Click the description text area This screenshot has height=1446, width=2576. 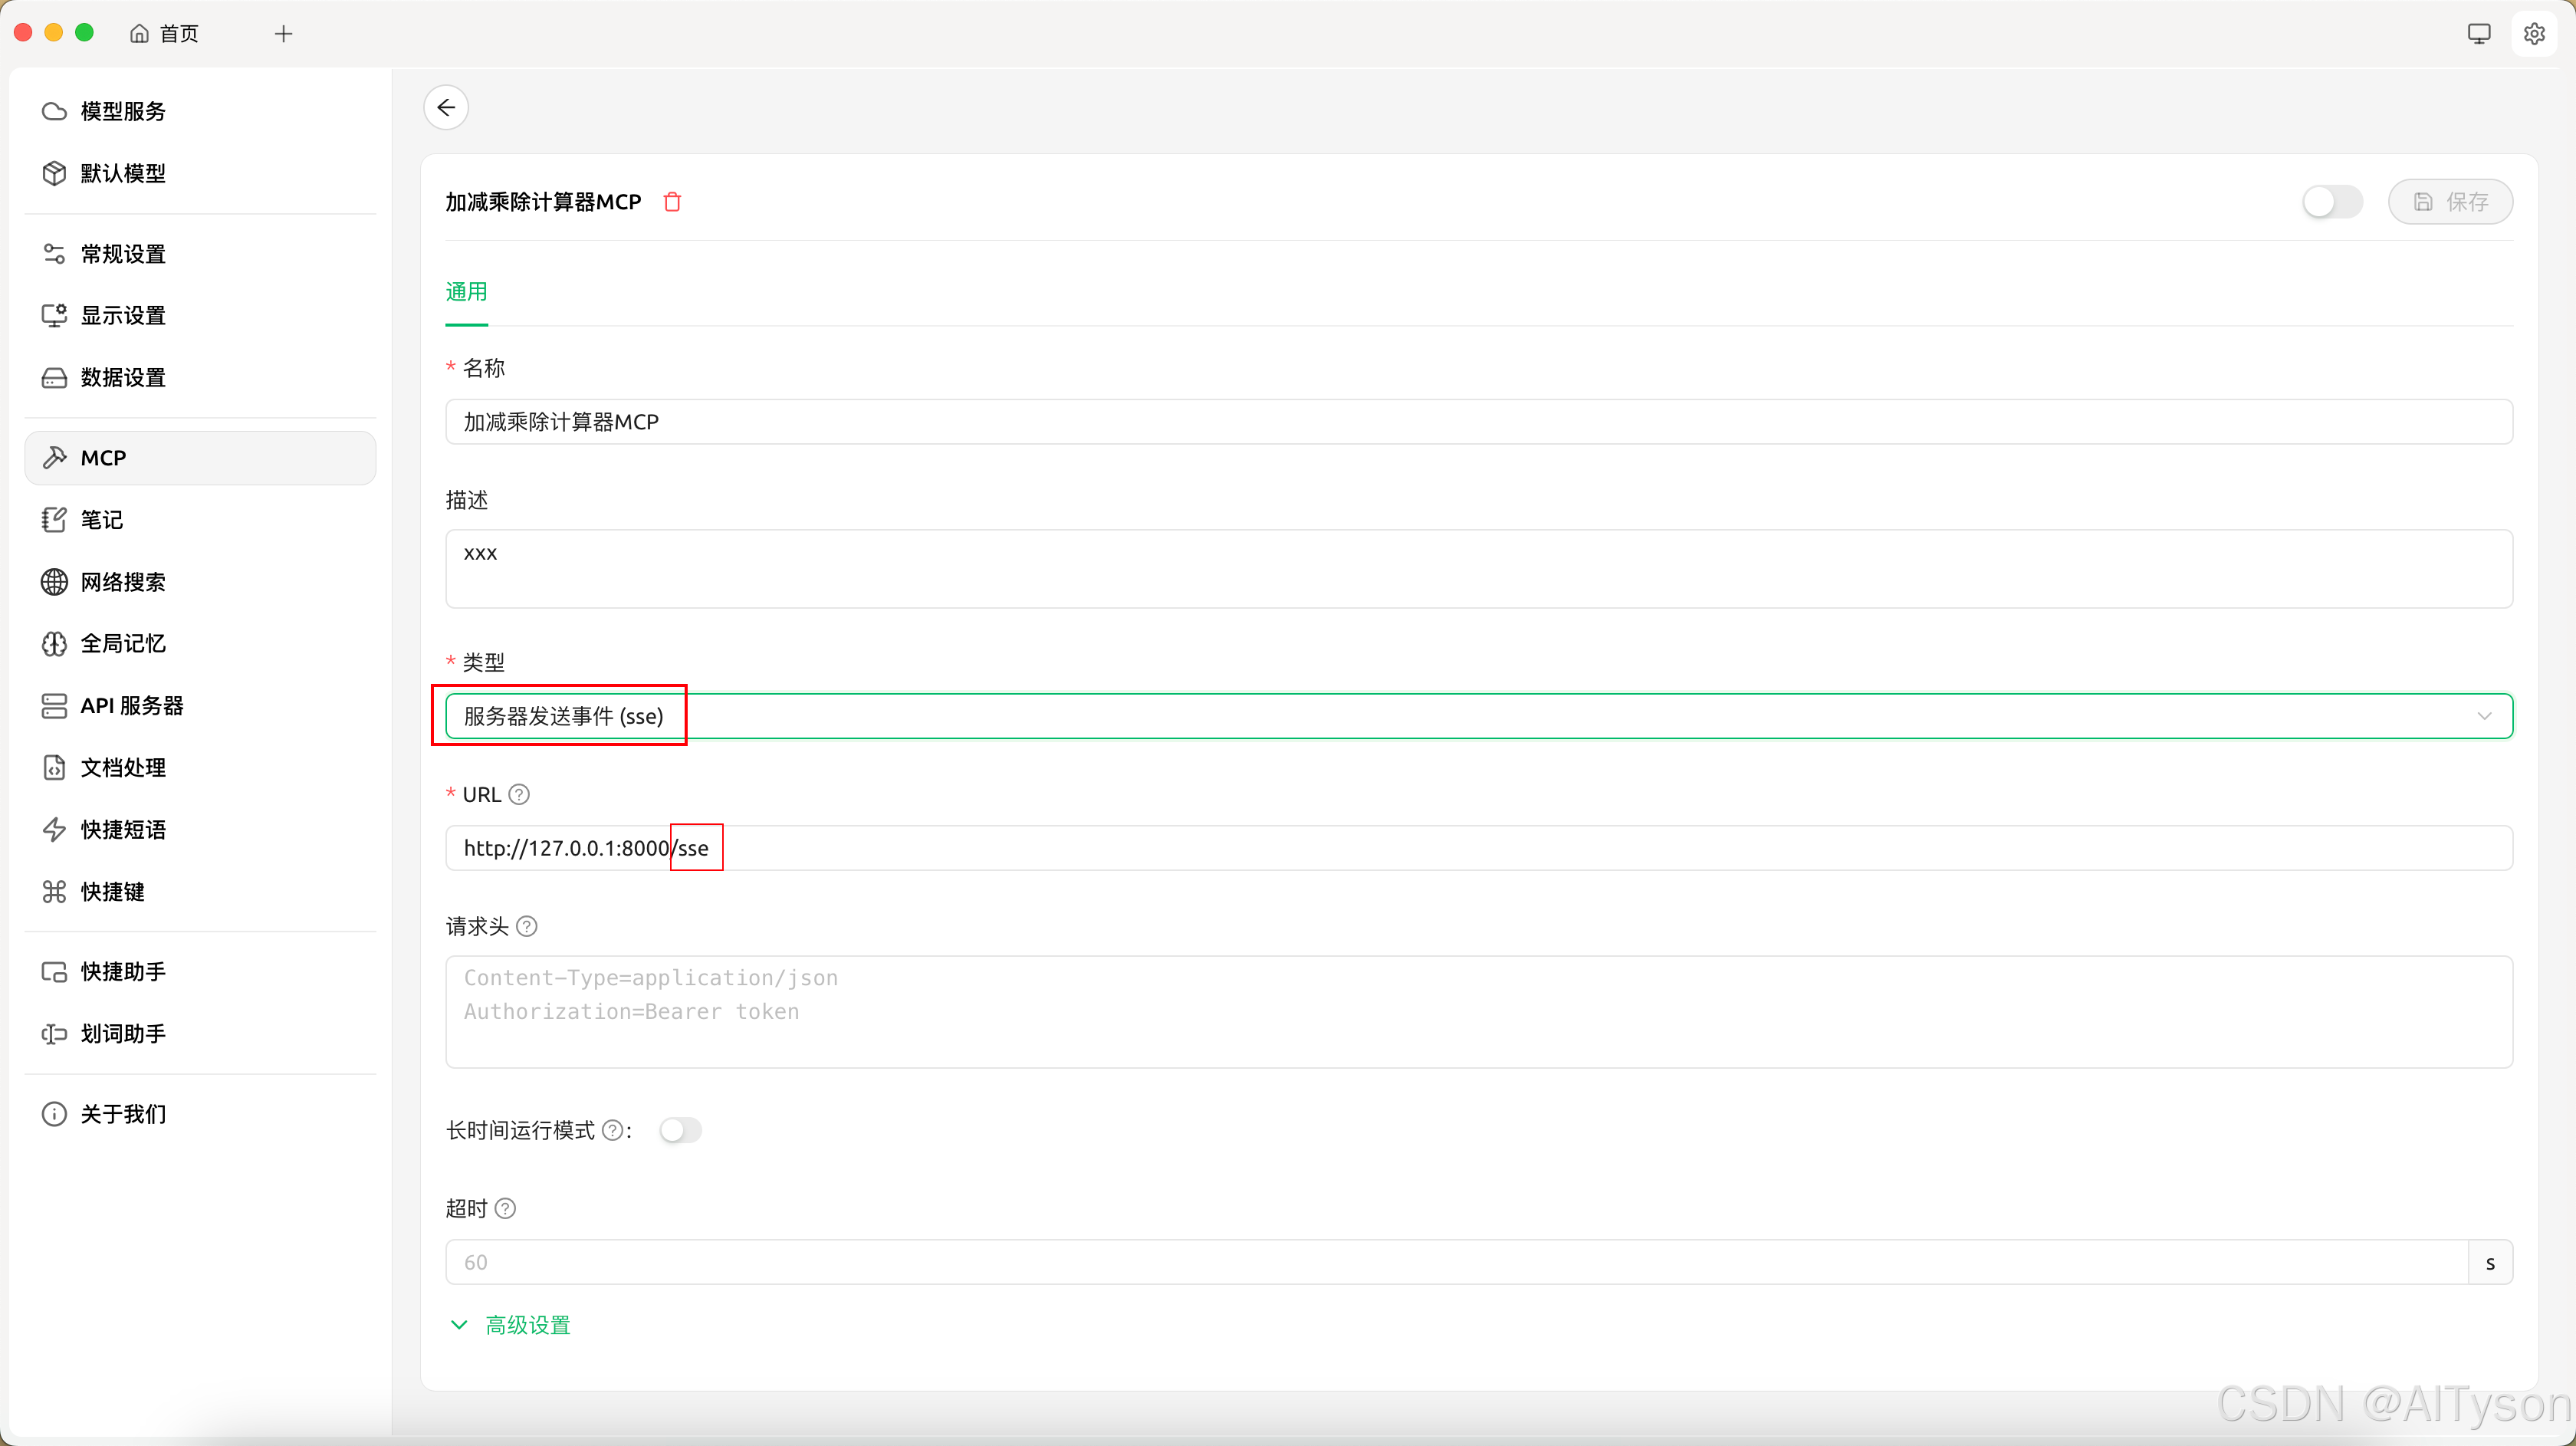[1478, 569]
